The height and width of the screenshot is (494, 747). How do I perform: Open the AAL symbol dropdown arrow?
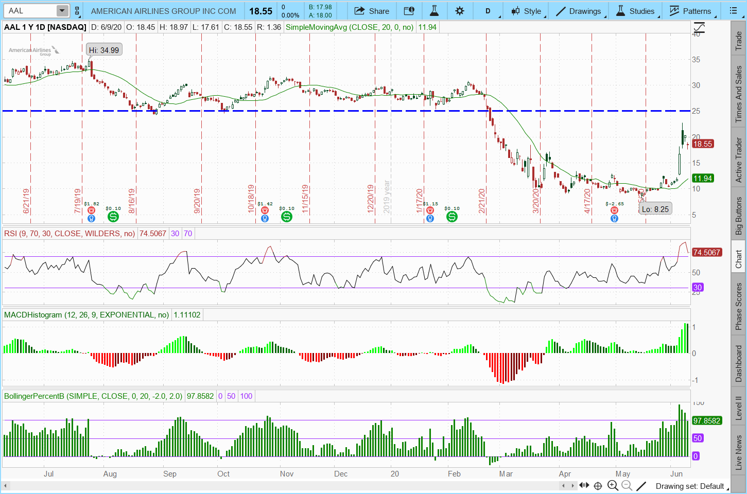coord(62,11)
